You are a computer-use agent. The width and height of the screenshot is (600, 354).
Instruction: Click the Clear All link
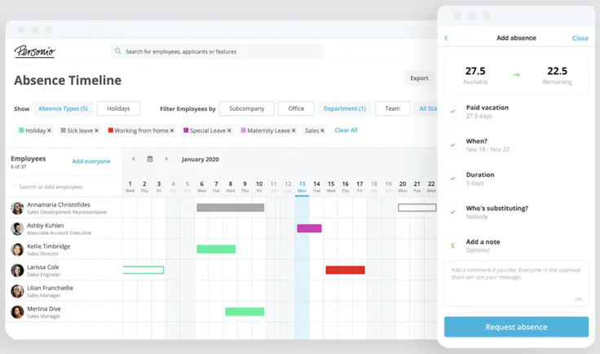pos(346,131)
